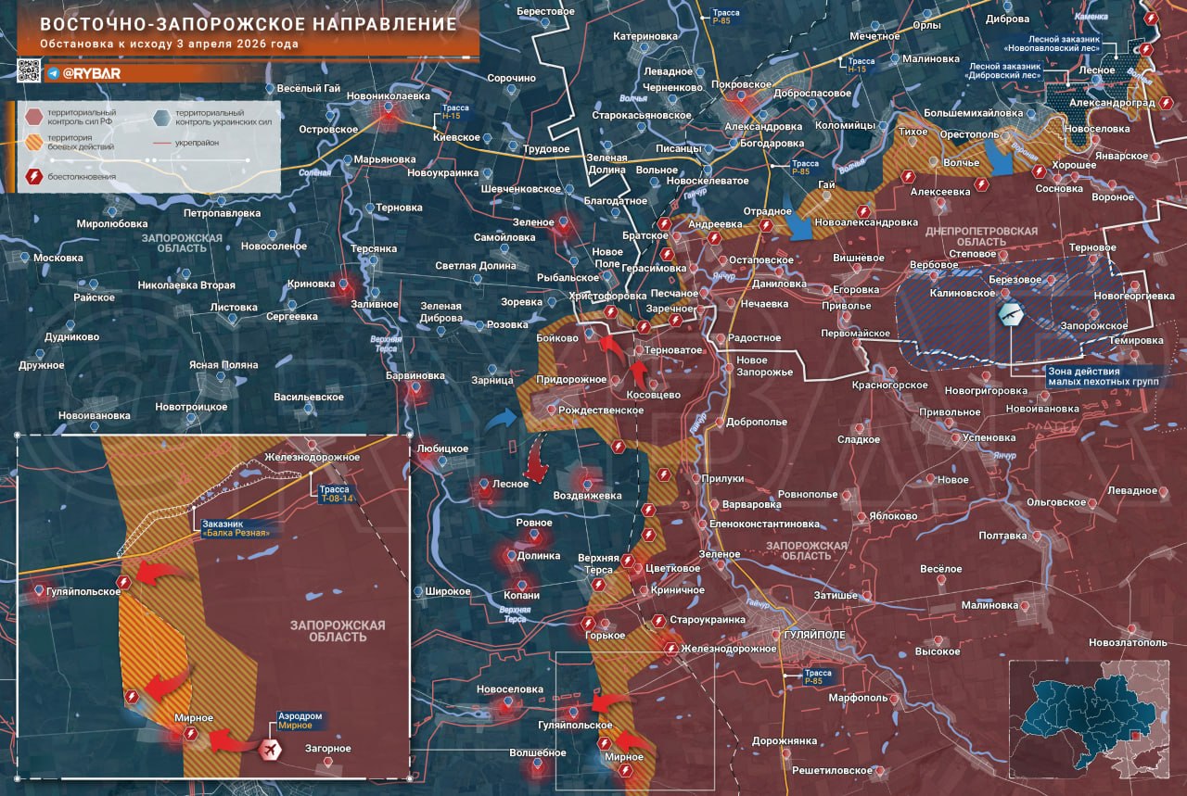This screenshot has height=796, width=1187.
Task: Click the ГУЛЯЙПОЛЕ city label
Action: tap(813, 635)
